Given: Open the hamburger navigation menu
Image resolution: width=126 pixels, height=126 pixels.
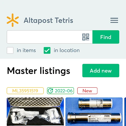Looking at the screenshot, I should [x=114, y=20].
